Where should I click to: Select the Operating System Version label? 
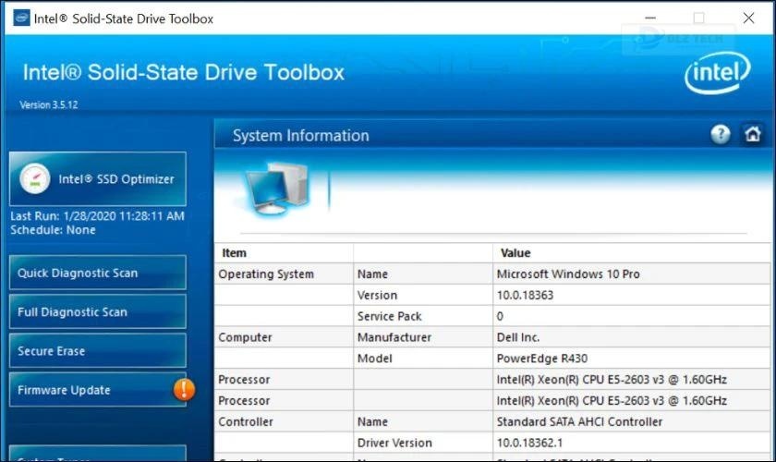coord(377,295)
